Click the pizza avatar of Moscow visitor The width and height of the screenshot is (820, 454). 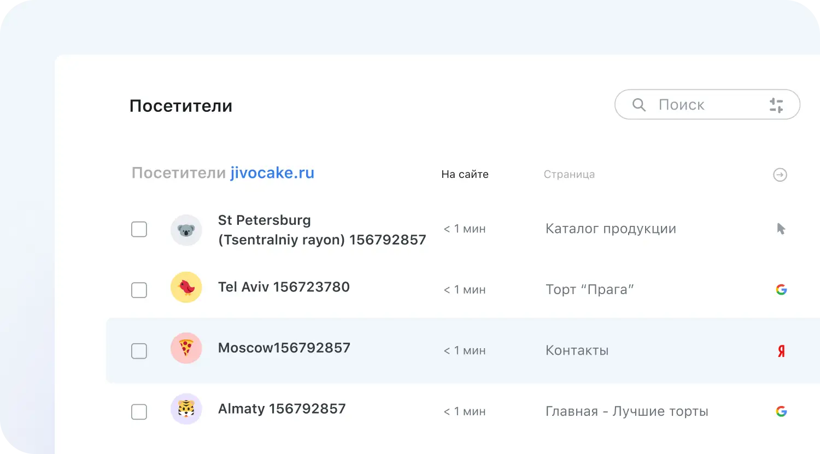tap(186, 348)
